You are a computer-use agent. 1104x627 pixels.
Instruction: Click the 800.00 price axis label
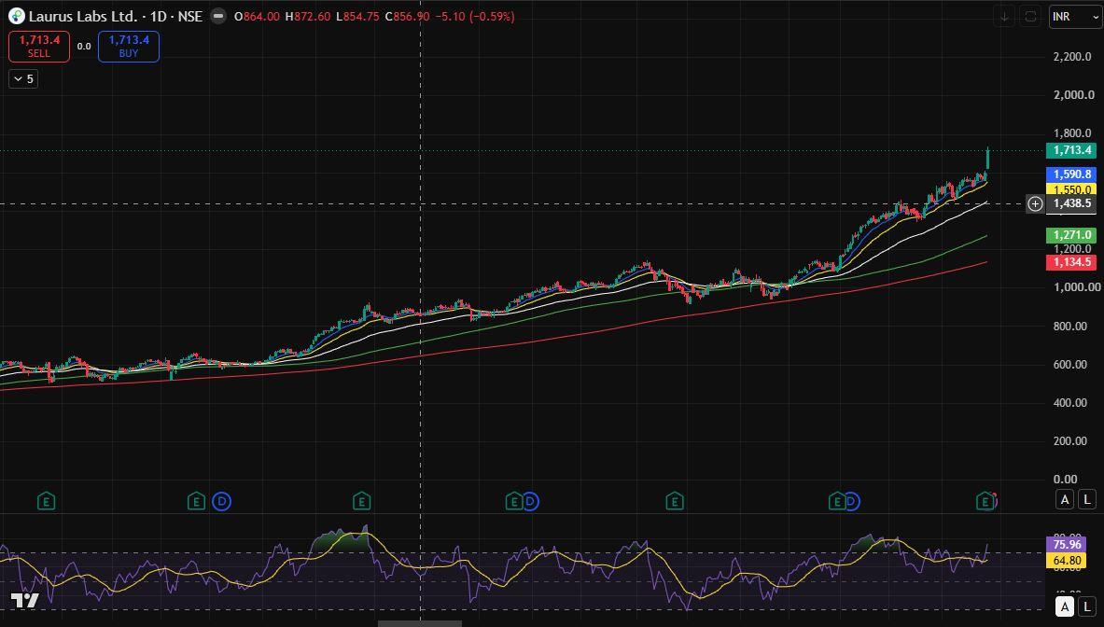(x=1070, y=326)
